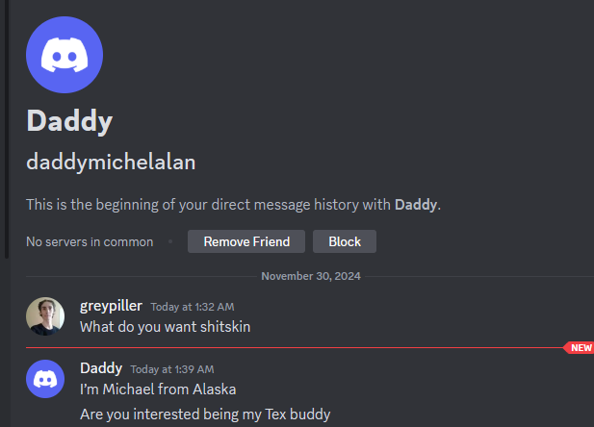Image resolution: width=594 pixels, height=427 pixels.
Task: Click the No servers in common label
Action: click(90, 242)
